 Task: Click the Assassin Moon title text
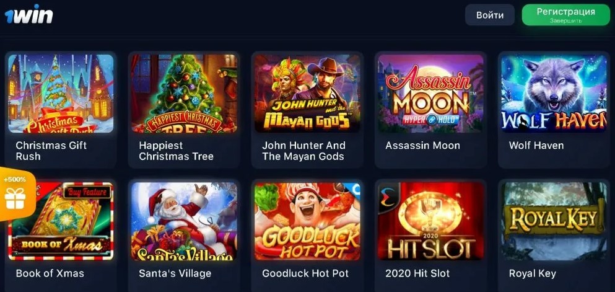coord(422,146)
